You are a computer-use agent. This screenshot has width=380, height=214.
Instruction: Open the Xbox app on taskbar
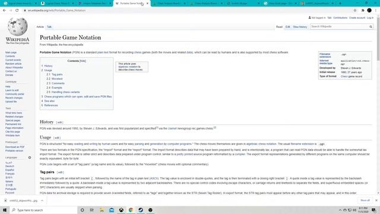click(x=121, y=210)
